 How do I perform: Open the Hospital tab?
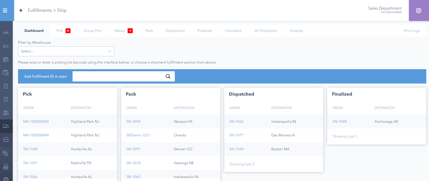point(296,31)
